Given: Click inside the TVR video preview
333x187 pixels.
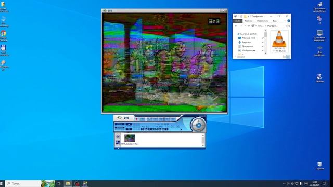Looking at the screenshot, I should pos(164,62).
